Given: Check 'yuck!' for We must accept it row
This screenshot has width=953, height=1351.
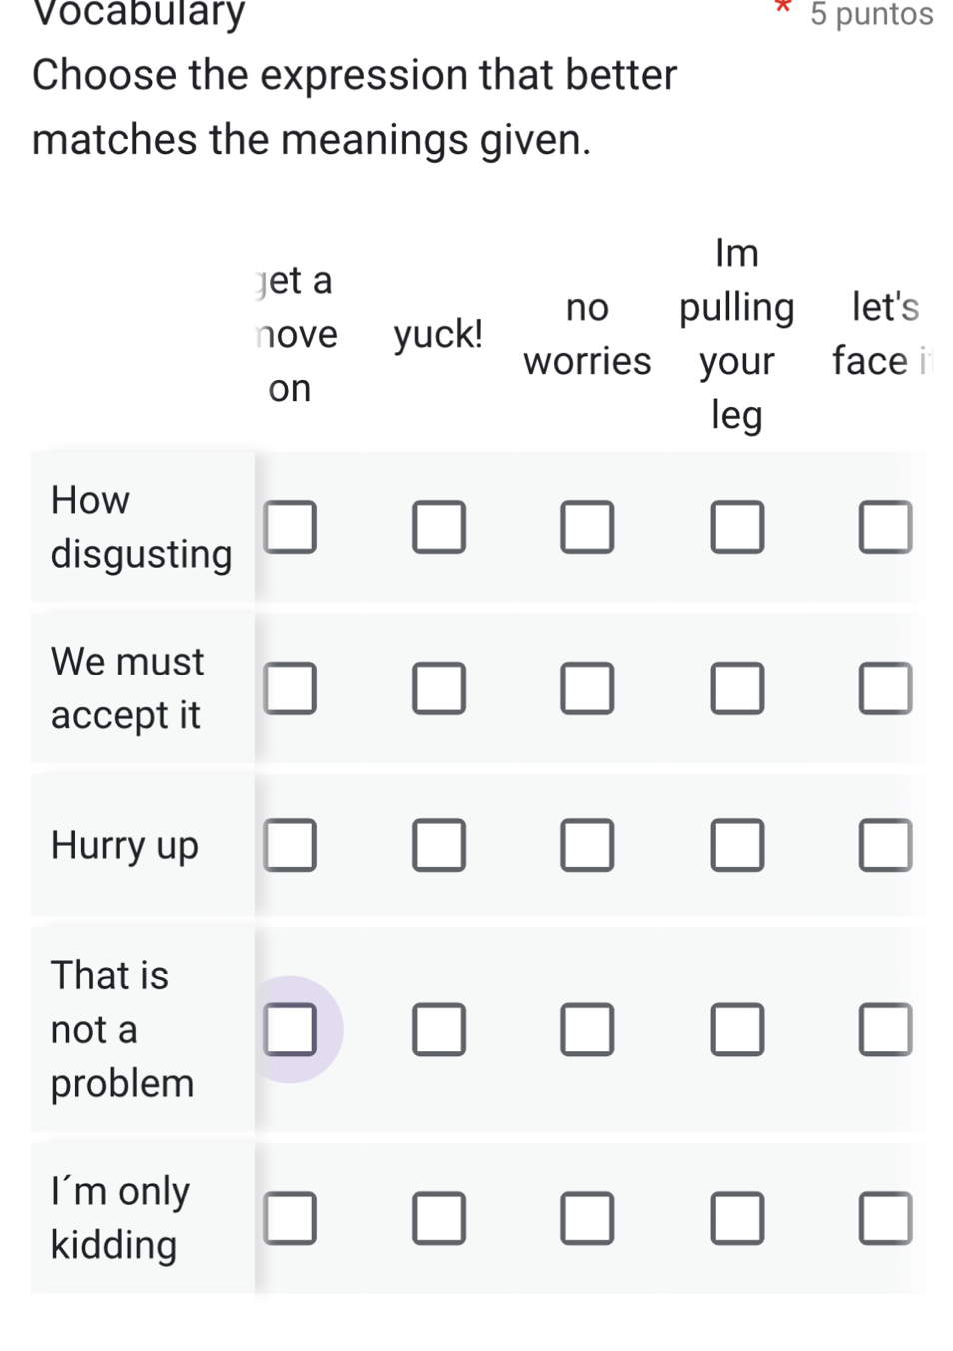Looking at the screenshot, I should [x=439, y=687].
